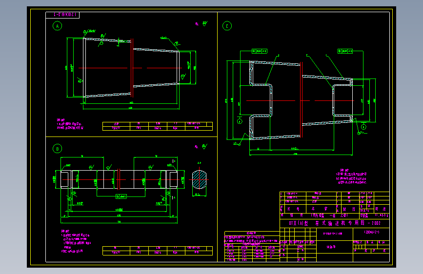
Task: Click the circled A view label
Action: point(57,26)
